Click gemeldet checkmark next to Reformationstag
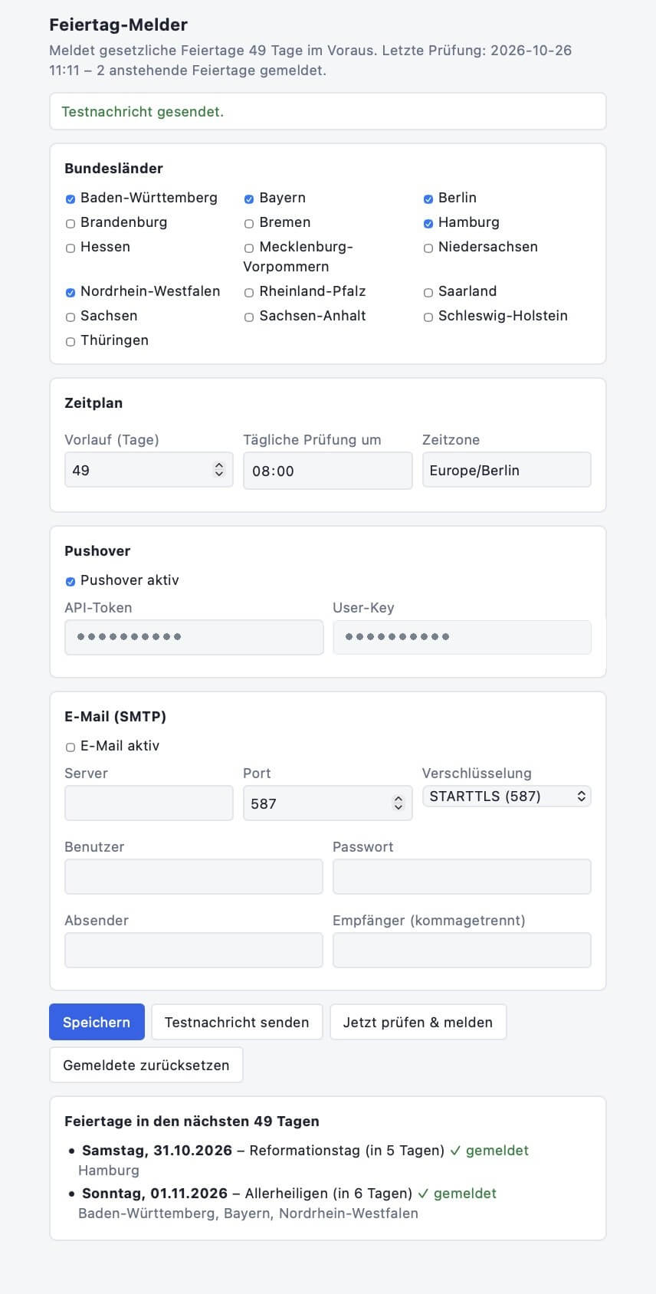Viewport: 656px width, 1294px height. coord(489,1150)
